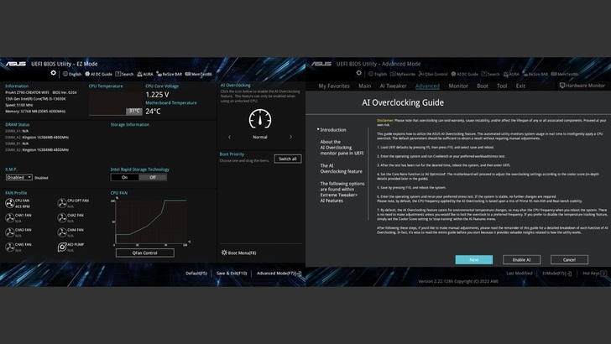Open Qfan Control in Advanced Mode toolbar
Screen dimensions: 611x344
[433, 74]
